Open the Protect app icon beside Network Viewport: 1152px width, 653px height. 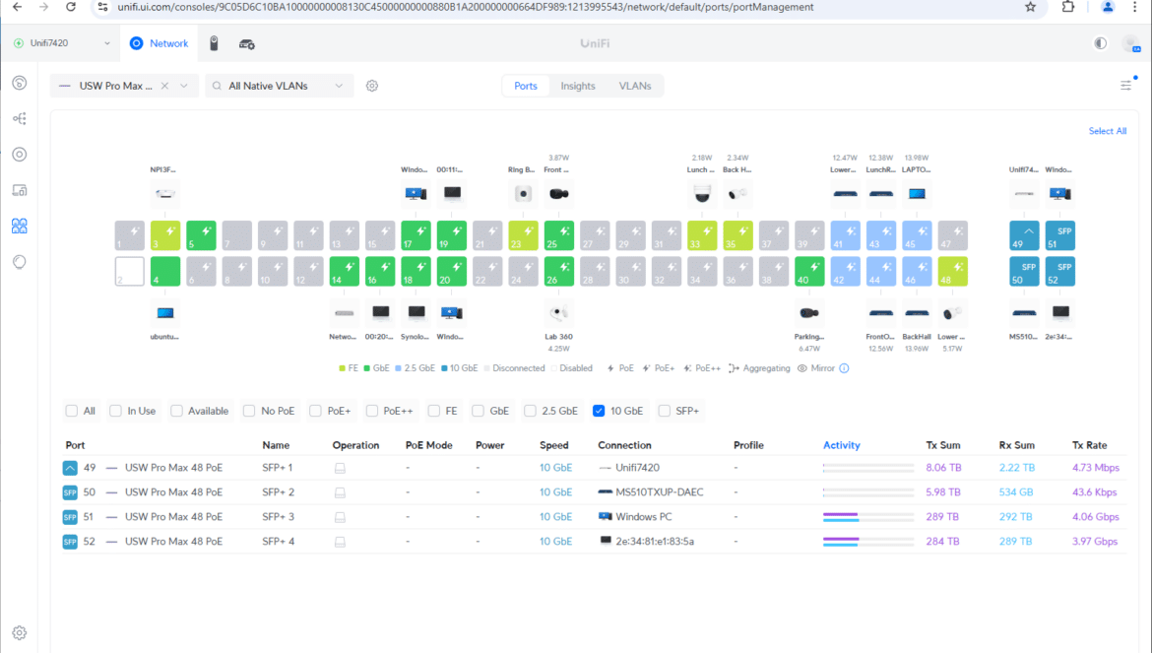[x=214, y=43]
